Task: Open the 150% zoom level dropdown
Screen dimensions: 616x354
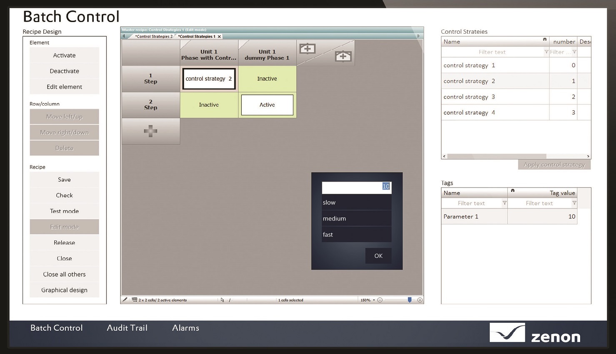Action: 374,300
